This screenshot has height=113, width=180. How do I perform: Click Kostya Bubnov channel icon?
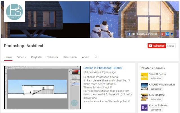pyautogui.click(x=144, y=107)
